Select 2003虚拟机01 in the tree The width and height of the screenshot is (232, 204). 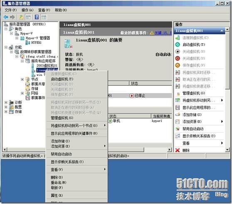[47, 66]
